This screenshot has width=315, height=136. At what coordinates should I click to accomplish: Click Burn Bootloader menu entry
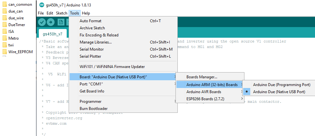94,109
